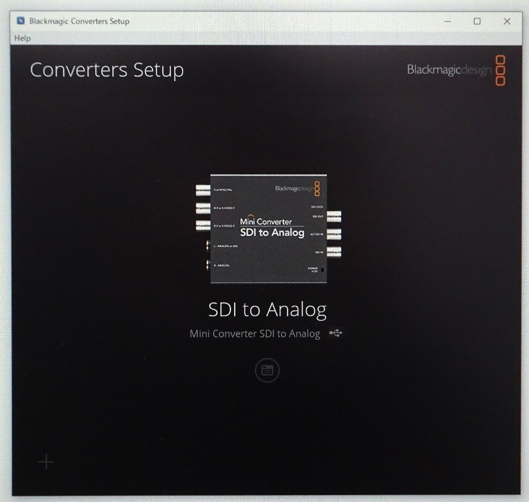
Task: Close the Blackmagic Converters Setup window
Action: 507,21
